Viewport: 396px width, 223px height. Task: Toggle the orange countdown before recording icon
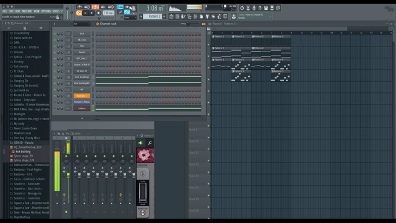[x=95, y=7]
